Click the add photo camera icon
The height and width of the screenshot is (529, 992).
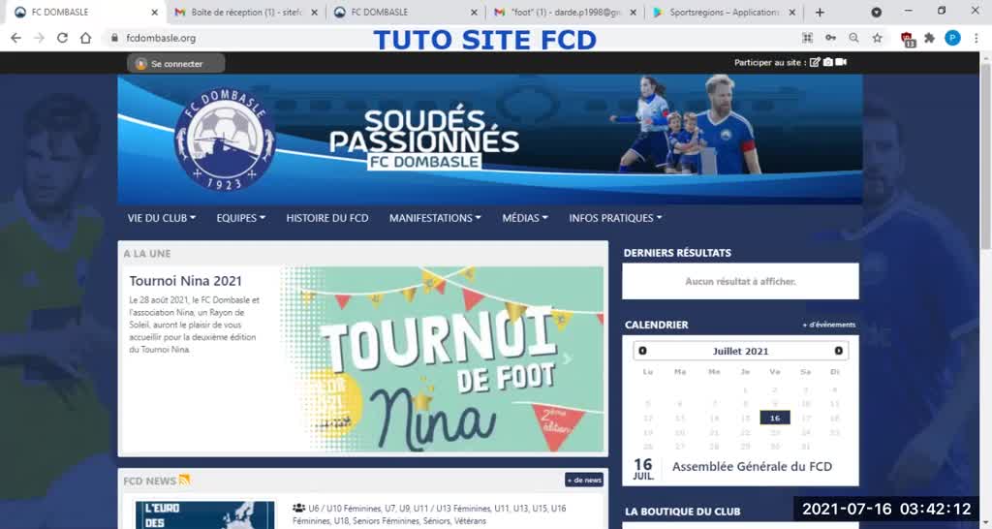(x=827, y=63)
